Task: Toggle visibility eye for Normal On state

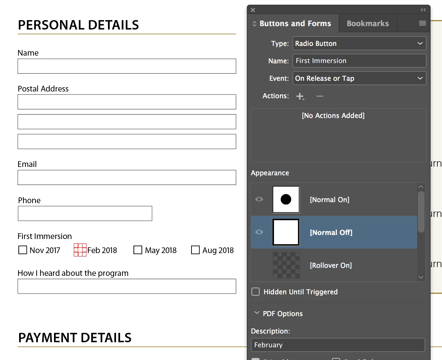Action: coord(259,199)
